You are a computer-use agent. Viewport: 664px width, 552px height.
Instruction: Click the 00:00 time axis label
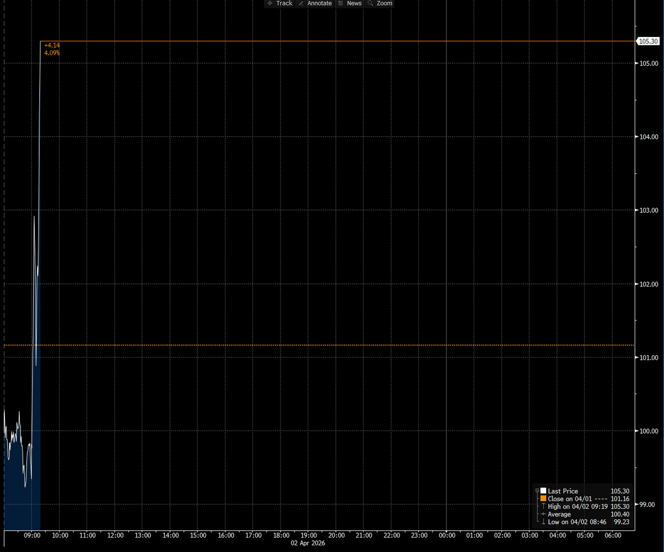click(447, 535)
